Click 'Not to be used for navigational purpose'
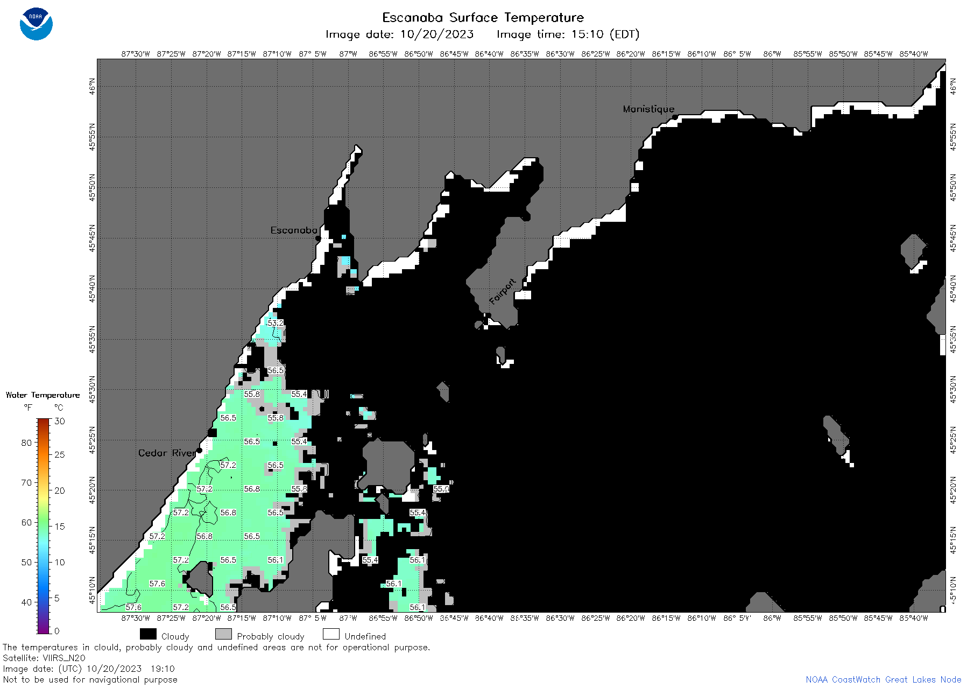Image resolution: width=967 pixels, height=688 pixels. (90, 679)
